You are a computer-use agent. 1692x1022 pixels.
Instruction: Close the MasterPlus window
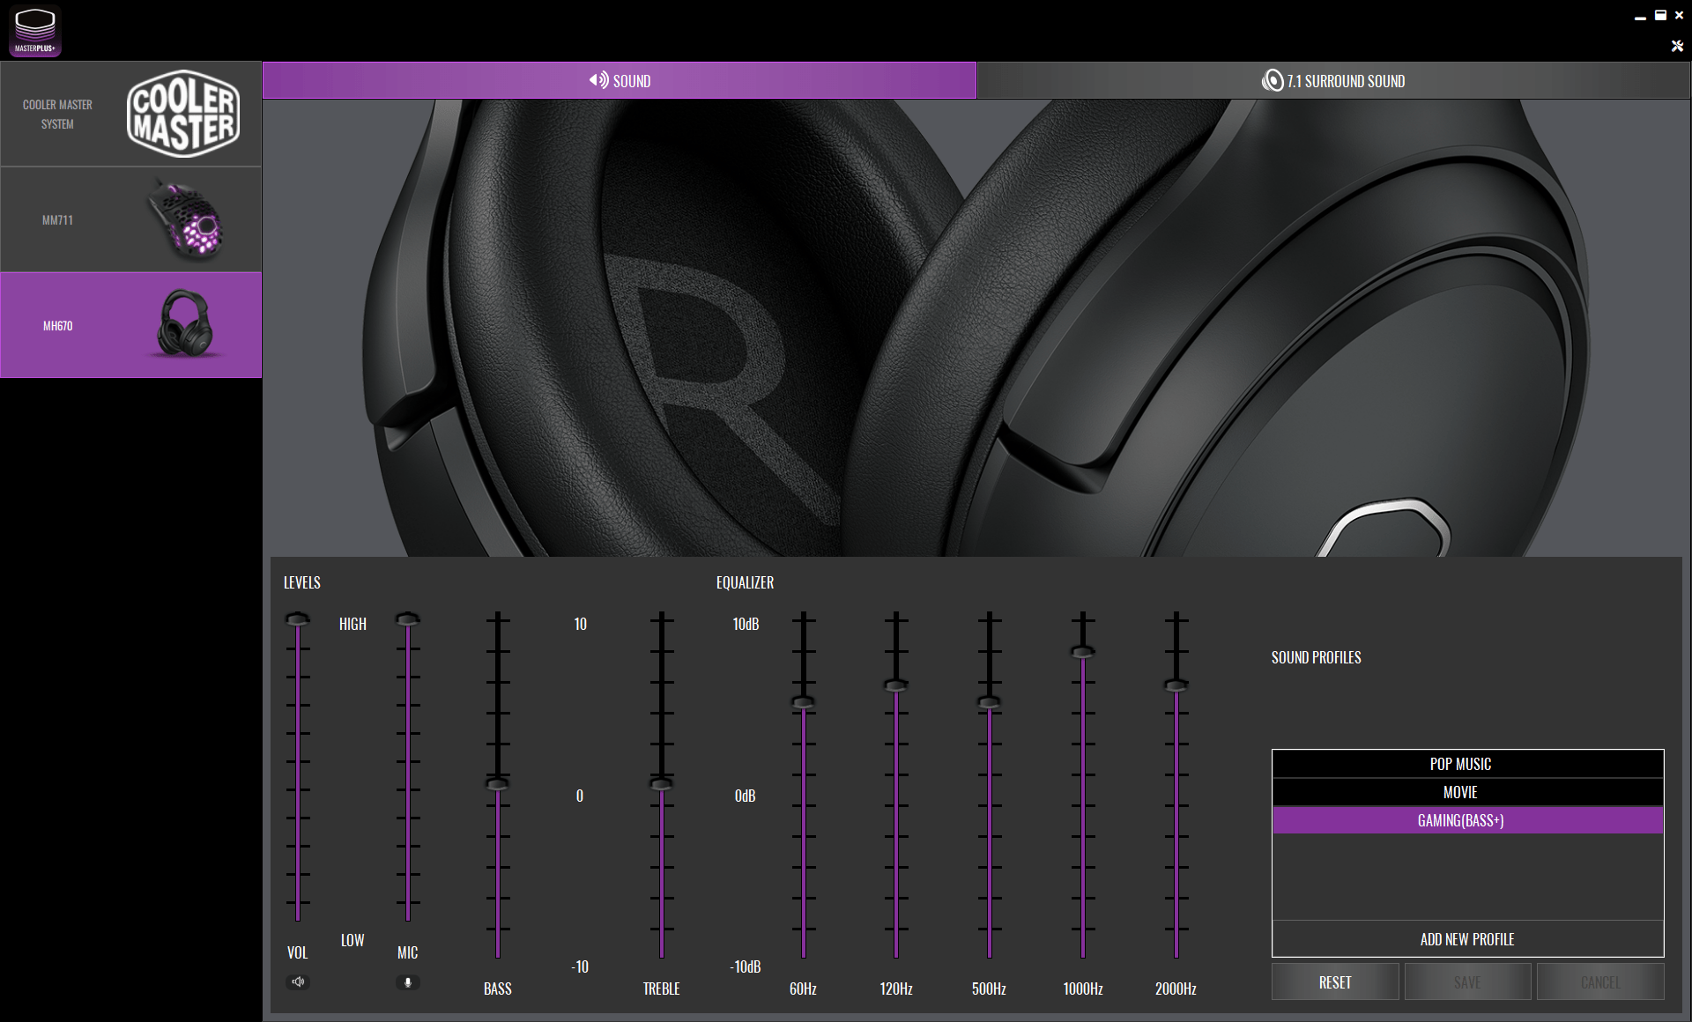coord(1680,15)
